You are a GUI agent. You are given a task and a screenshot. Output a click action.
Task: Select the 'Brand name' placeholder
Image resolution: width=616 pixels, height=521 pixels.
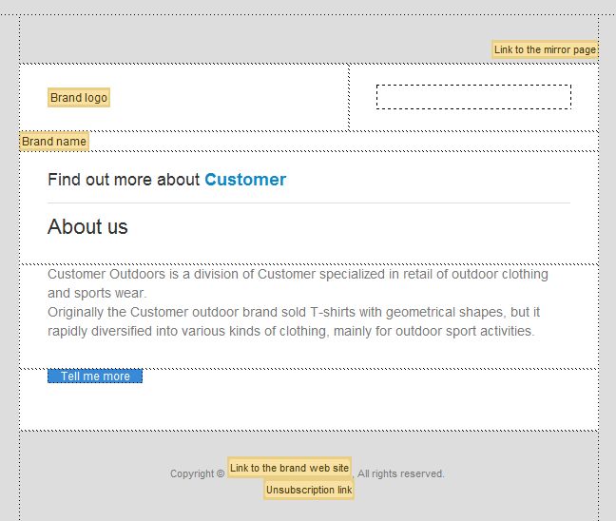54,142
